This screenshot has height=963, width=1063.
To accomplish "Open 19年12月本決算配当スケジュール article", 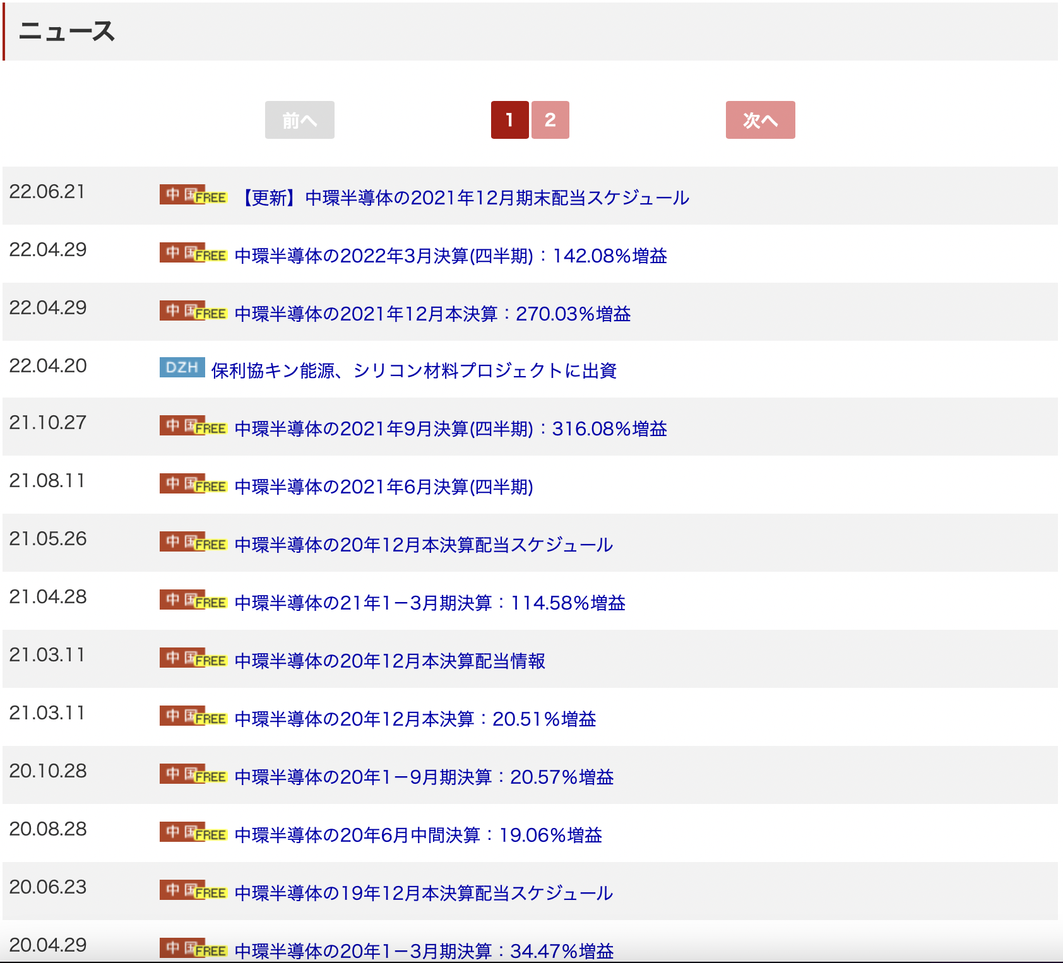I will 424,893.
